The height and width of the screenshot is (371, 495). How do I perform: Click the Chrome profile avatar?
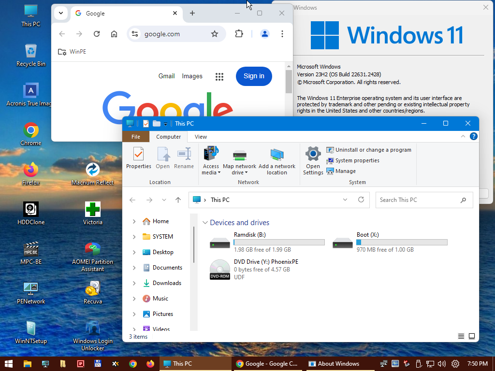(x=265, y=34)
